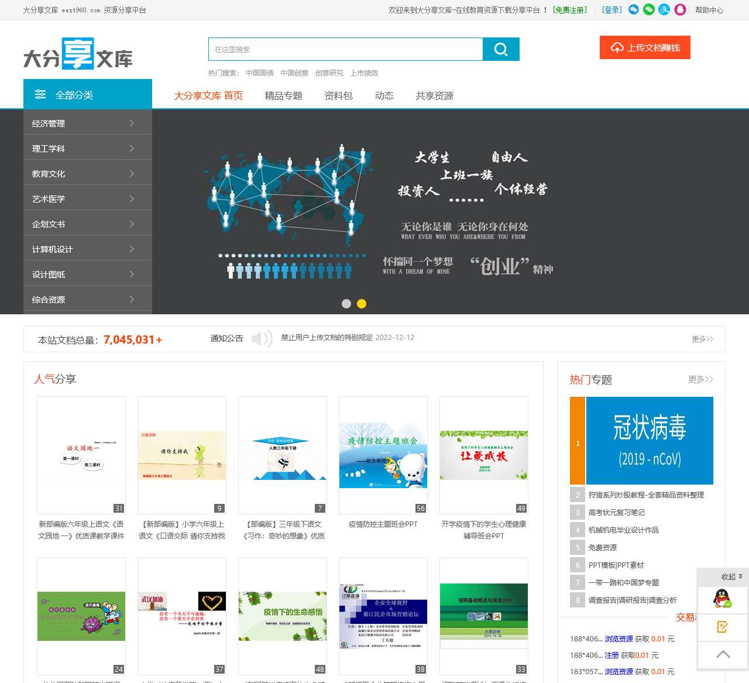This screenshot has height=683, width=749.
Task: Open the 让爱成长 document thumbnail
Action: (x=484, y=455)
